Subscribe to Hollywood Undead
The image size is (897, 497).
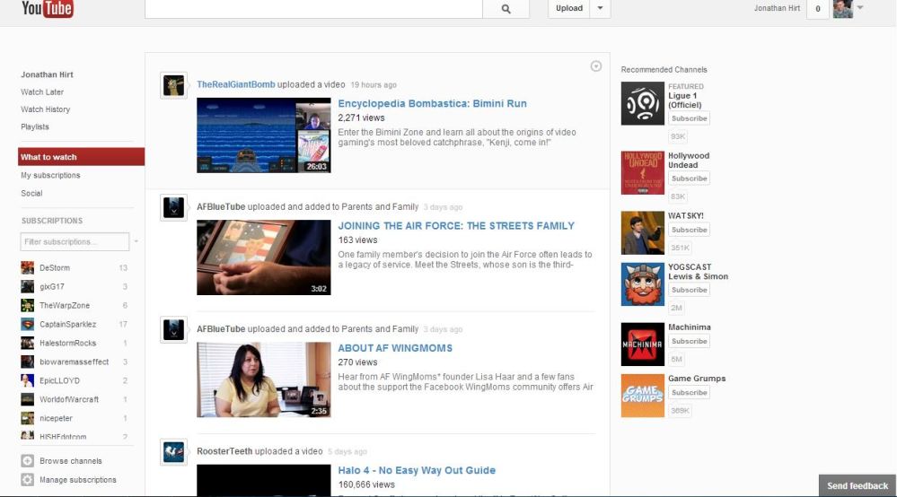[689, 179]
